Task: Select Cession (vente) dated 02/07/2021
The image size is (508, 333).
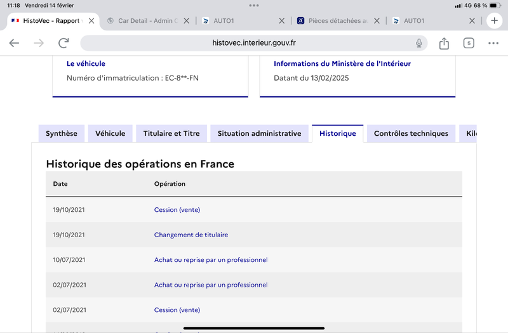Action: pyautogui.click(x=177, y=310)
